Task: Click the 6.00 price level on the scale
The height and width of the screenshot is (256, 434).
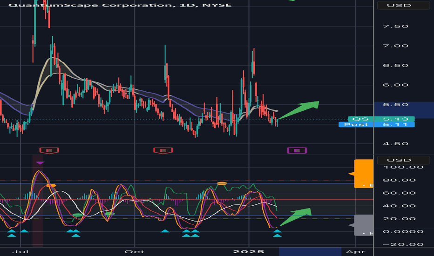Action: click(x=395, y=85)
